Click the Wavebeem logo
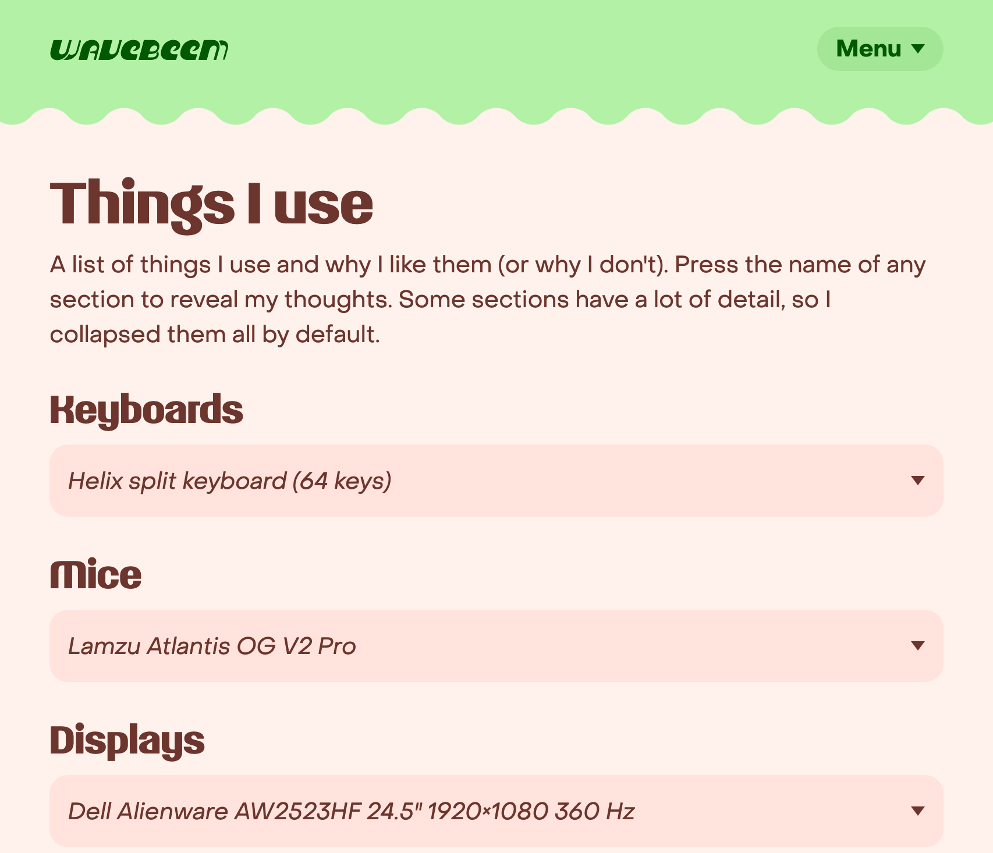Viewport: 993px width, 853px height. pos(139,49)
